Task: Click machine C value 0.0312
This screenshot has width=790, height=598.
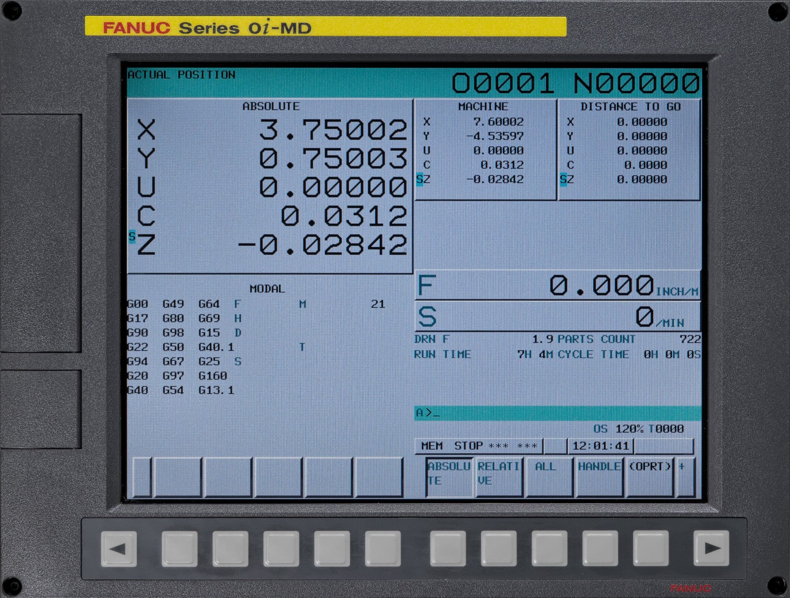Action: click(502, 165)
